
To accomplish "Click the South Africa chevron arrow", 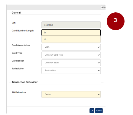I will click(x=99, y=70).
